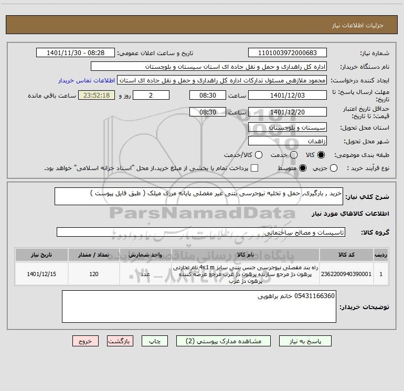Click the remaining time countdown 23:52:18
Viewport: 404px width, 391px height.
(97, 95)
